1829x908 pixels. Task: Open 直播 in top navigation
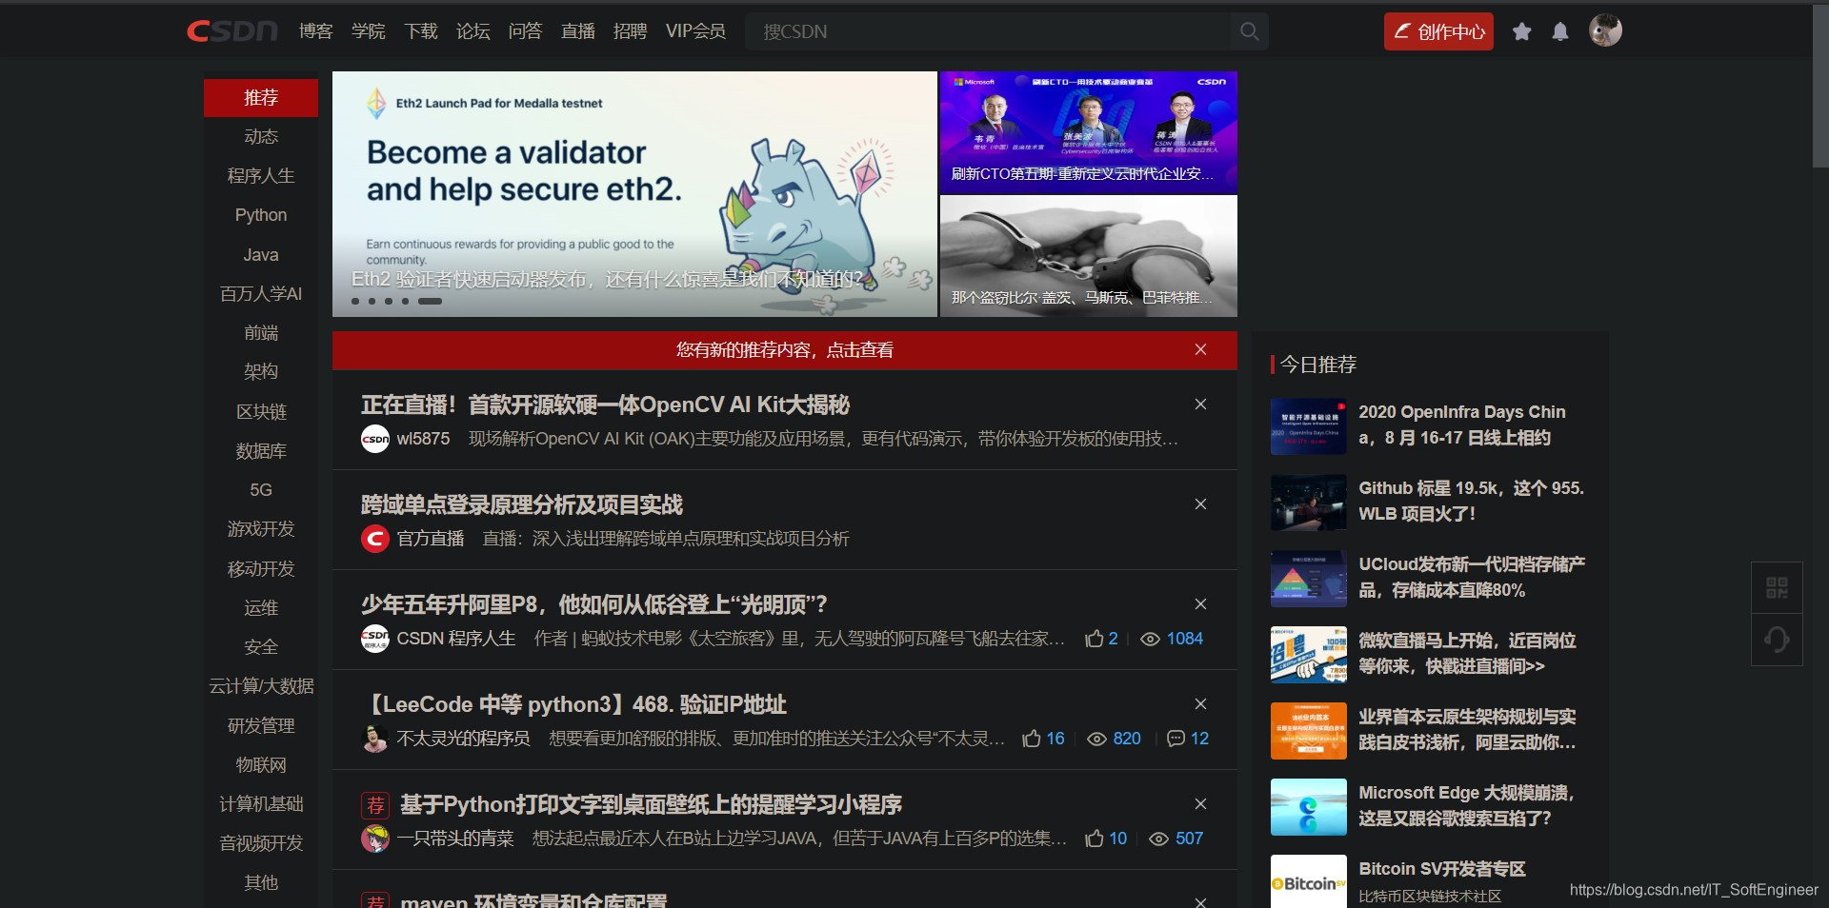point(577,31)
